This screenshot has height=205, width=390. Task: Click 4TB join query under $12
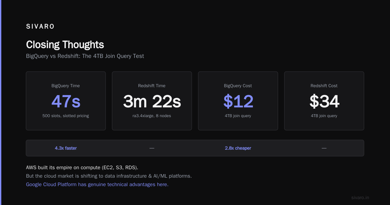coord(238,116)
